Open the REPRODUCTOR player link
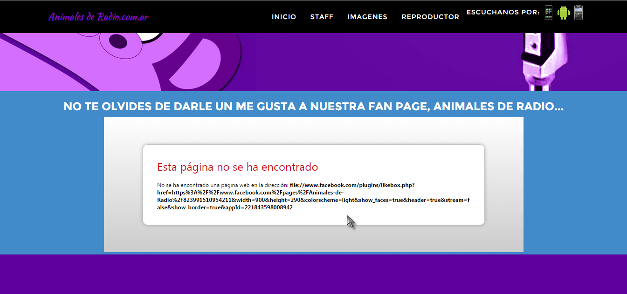Viewport: 627px width, 294px height. [x=430, y=17]
